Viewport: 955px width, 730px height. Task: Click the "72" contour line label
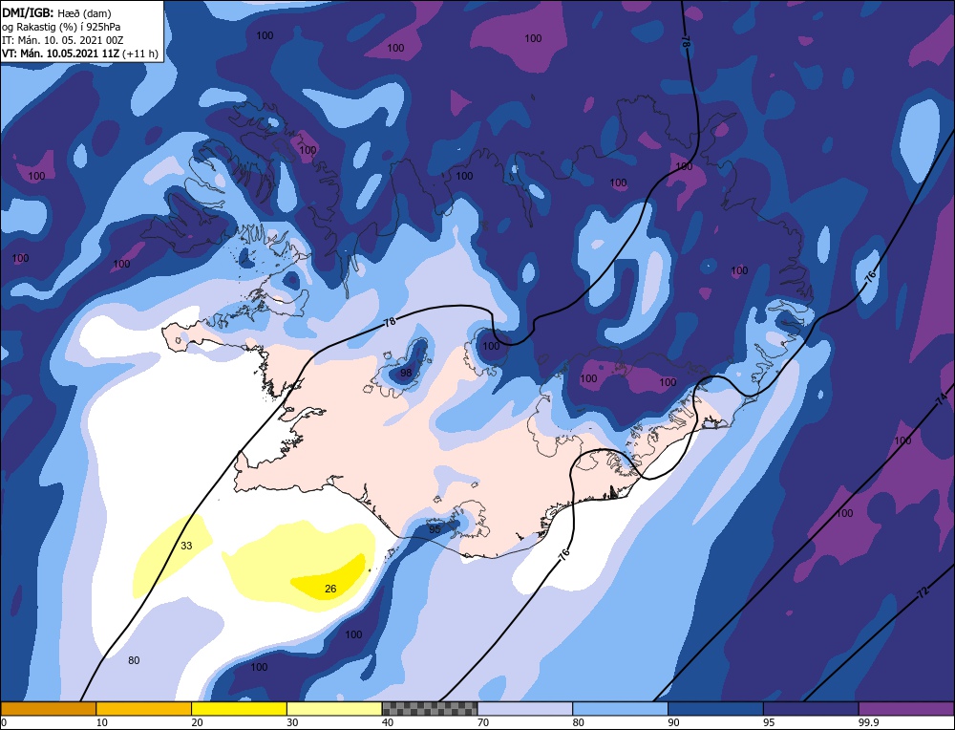click(x=923, y=592)
